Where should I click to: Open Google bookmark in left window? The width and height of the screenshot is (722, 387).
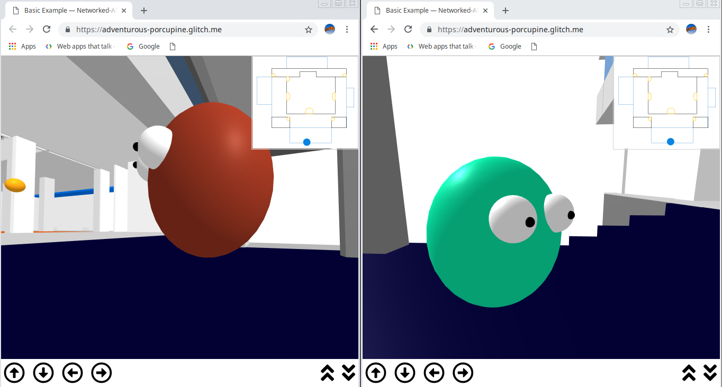143,47
